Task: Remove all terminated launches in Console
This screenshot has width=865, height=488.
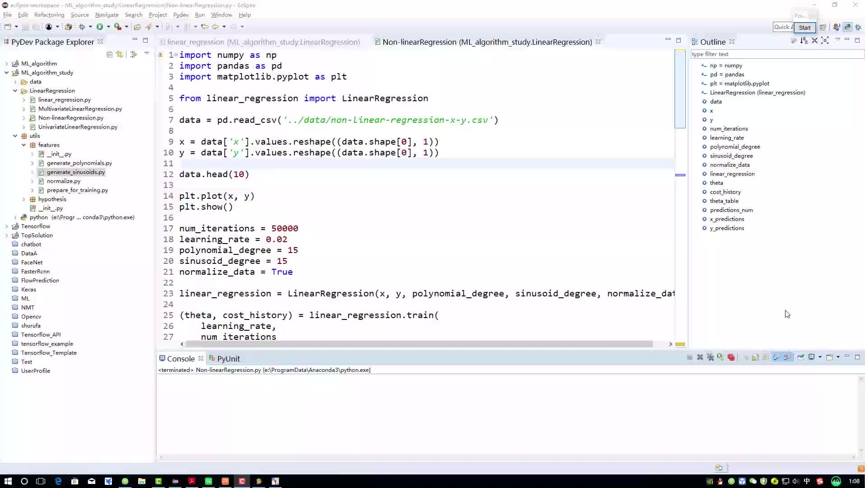Action: point(711,357)
